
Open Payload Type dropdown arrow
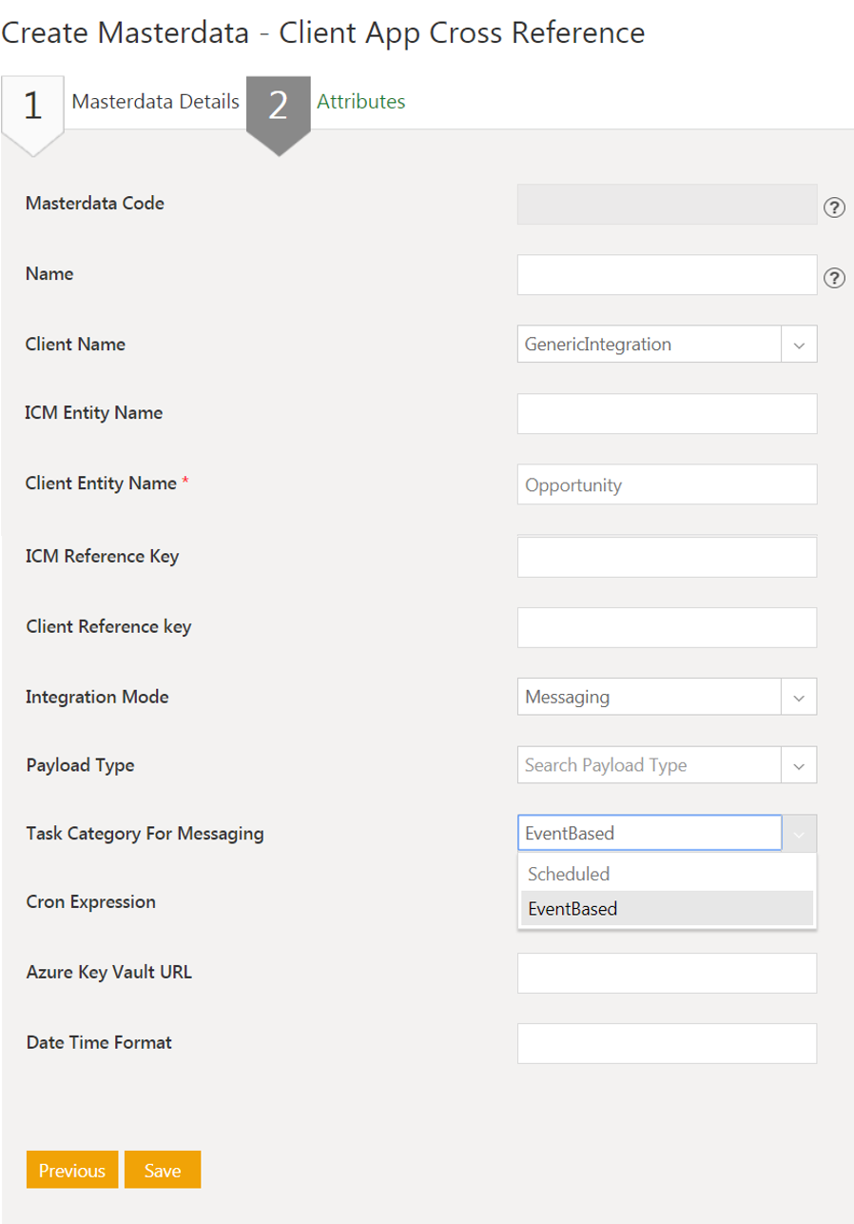tap(799, 765)
